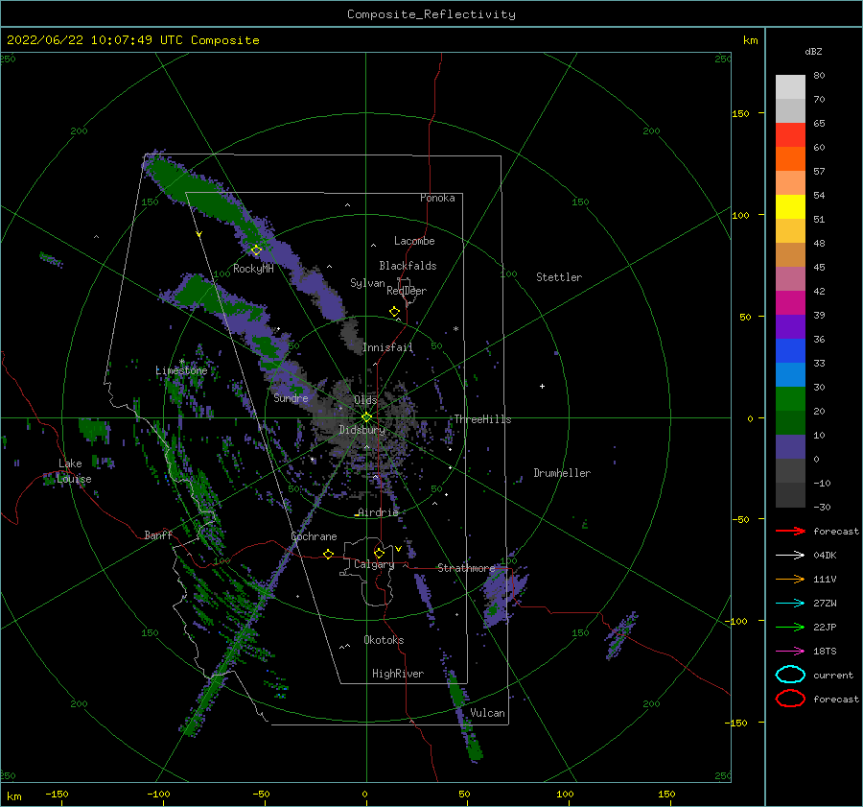Select the blue 33-36 dBZ swatch

790,350
